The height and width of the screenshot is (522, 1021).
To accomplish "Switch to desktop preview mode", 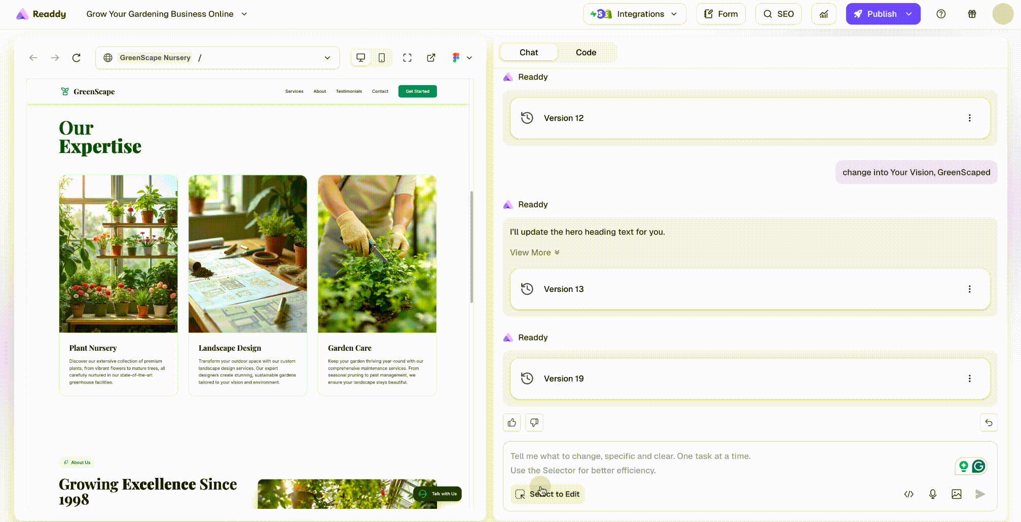I will pos(361,58).
